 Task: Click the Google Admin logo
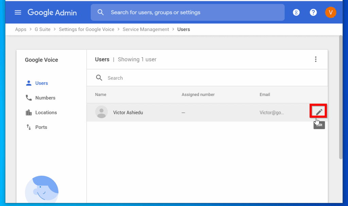click(52, 12)
